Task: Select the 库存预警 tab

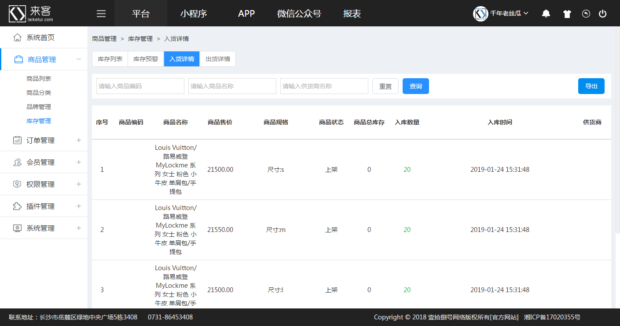Action: tap(146, 59)
